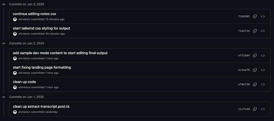Copy full SHA for commit e70e730

(255, 84)
